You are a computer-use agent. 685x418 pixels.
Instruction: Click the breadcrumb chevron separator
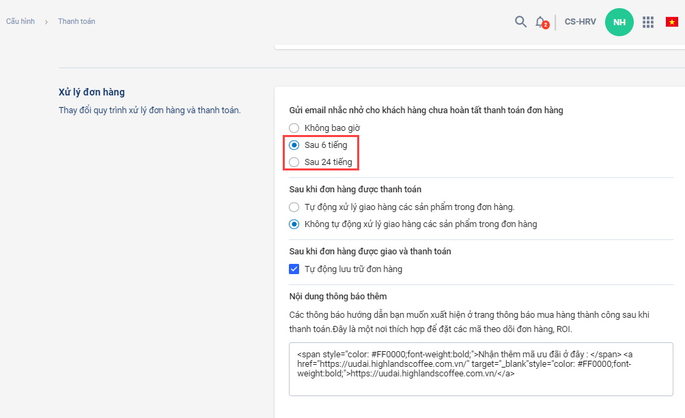tap(46, 22)
